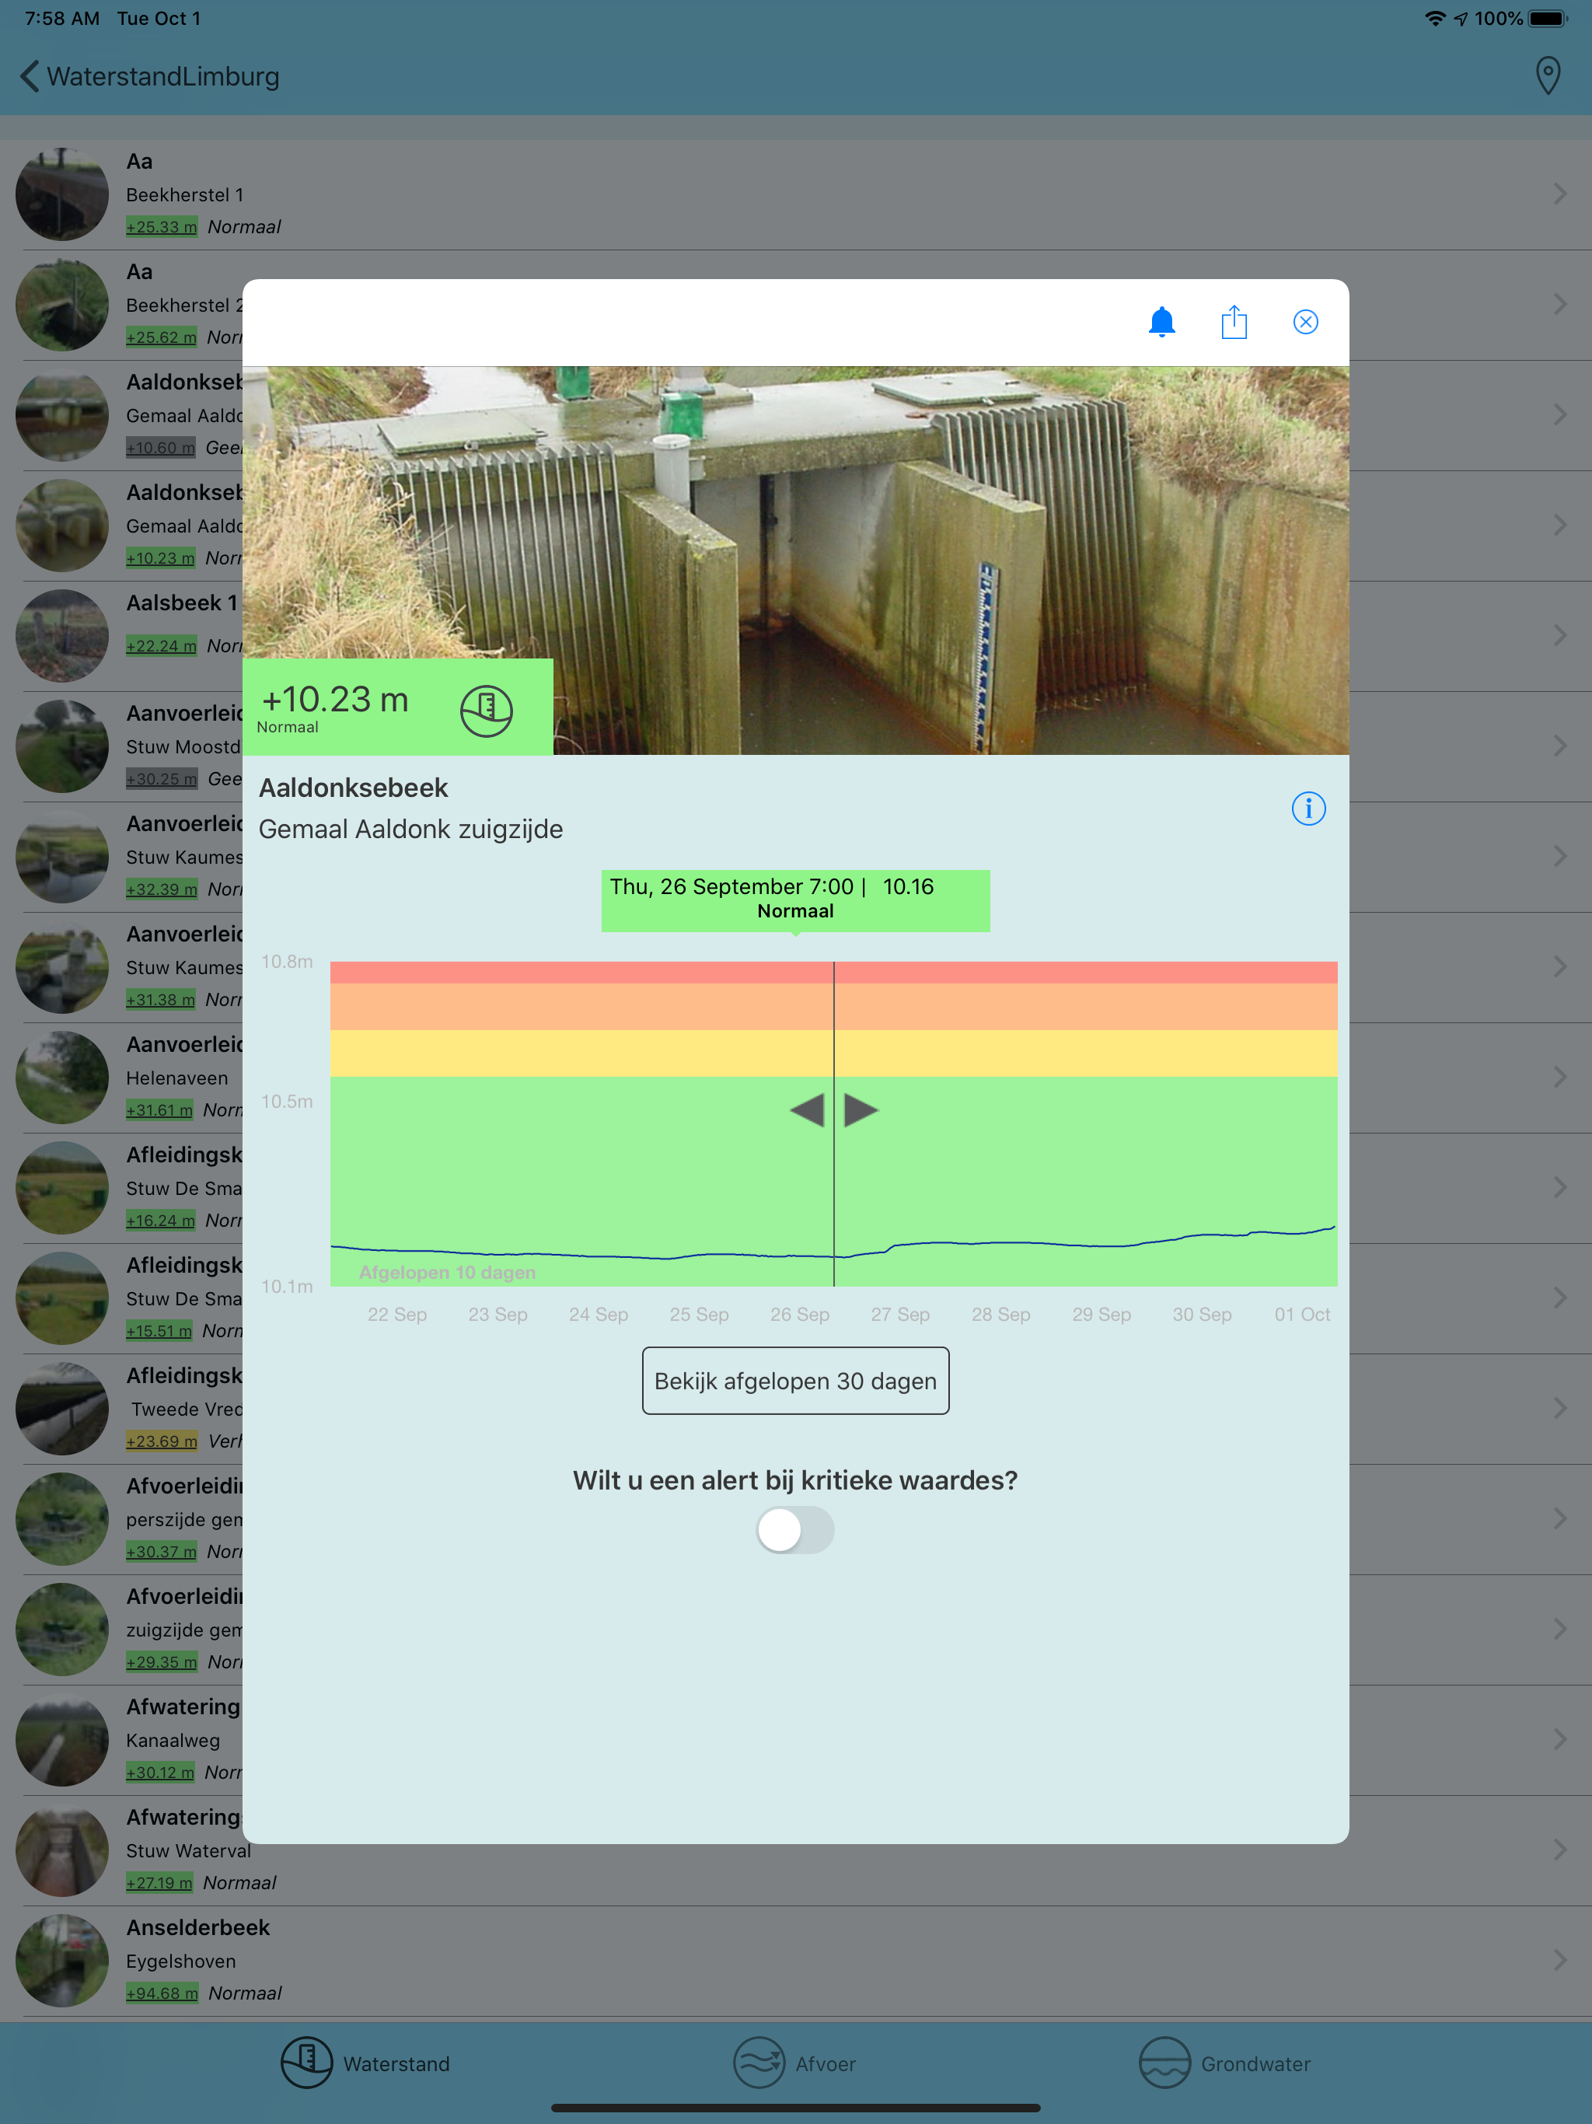This screenshot has height=2124, width=1592.
Task: Tap the Aa Beekherstel 2 thumbnail
Action: pos(62,305)
